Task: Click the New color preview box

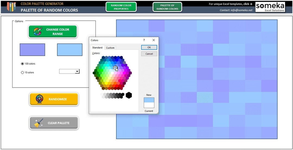Action: (x=149, y=100)
